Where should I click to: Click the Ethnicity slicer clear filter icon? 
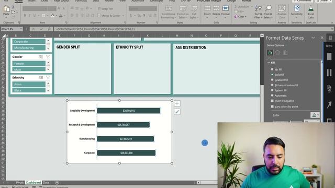(x=48, y=77)
